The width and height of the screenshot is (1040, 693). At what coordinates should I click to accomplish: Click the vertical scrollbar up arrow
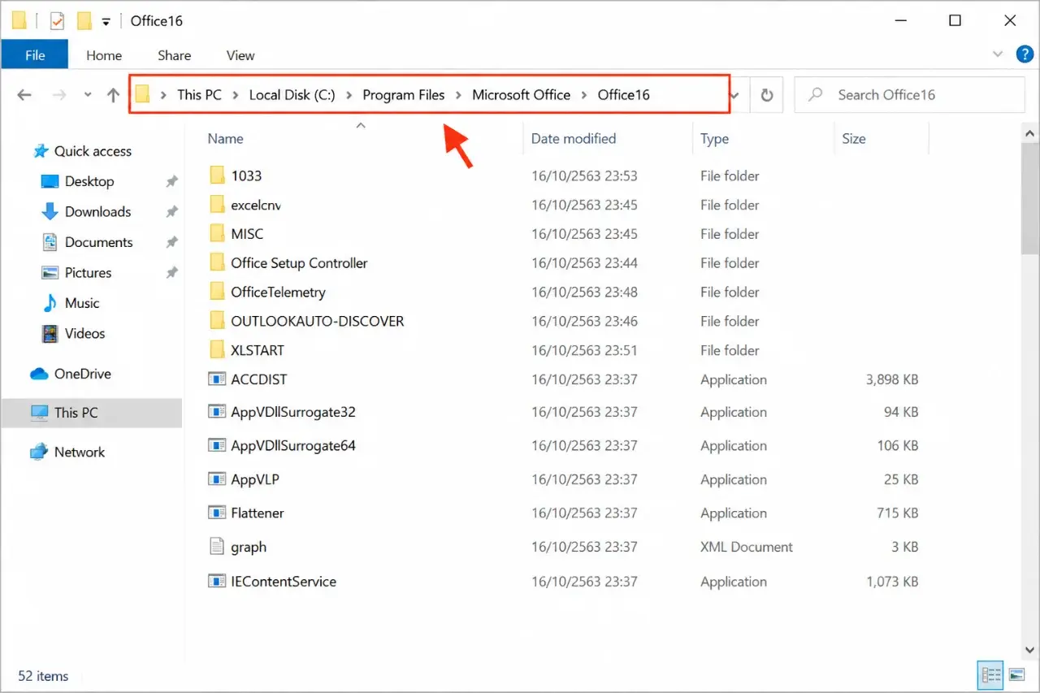[x=1029, y=134]
